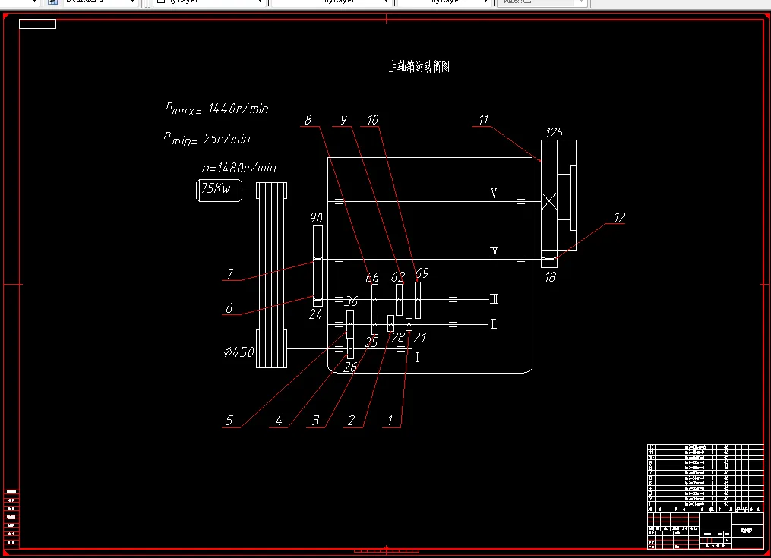Pick the gear tooth number 26
This screenshot has height=558, width=771.
tap(350, 367)
